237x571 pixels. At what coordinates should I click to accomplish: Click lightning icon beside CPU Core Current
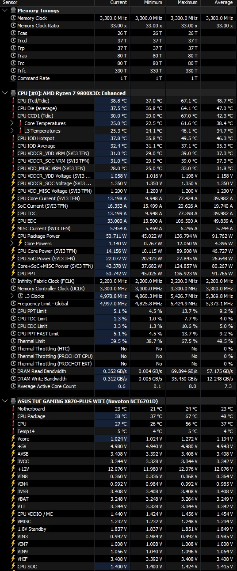coord(13,198)
